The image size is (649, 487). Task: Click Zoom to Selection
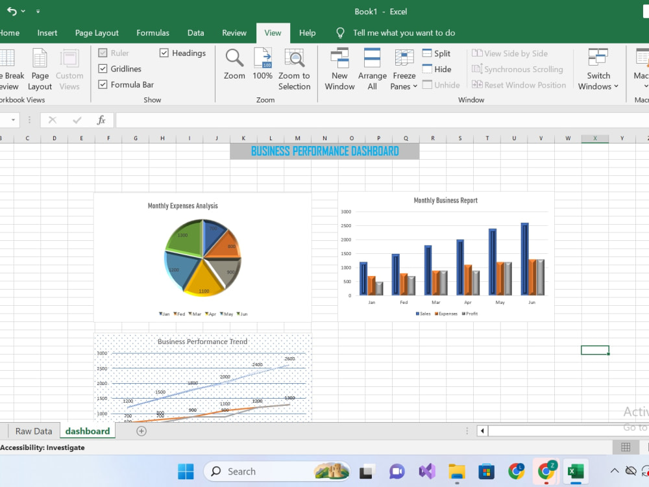pos(294,69)
